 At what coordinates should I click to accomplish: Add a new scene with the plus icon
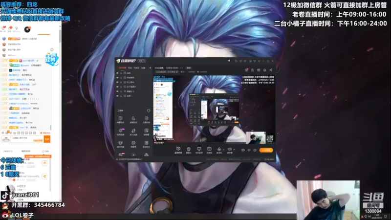click(x=150, y=68)
